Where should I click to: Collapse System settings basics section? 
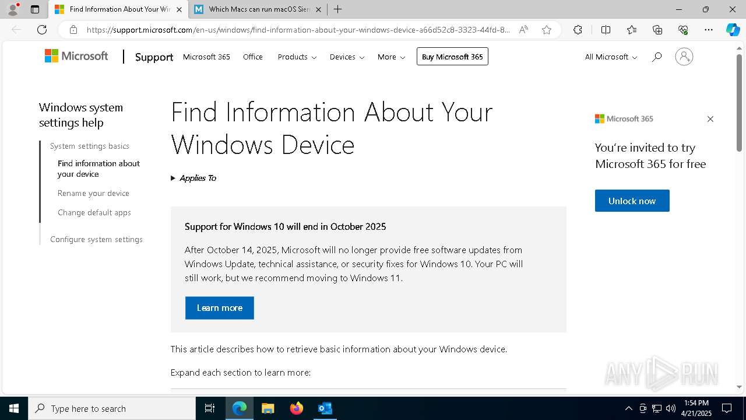click(90, 146)
